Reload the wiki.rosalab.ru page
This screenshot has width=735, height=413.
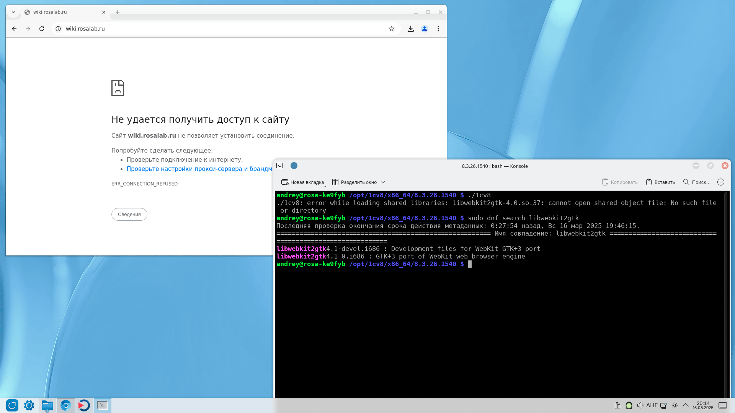coord(42,29)
